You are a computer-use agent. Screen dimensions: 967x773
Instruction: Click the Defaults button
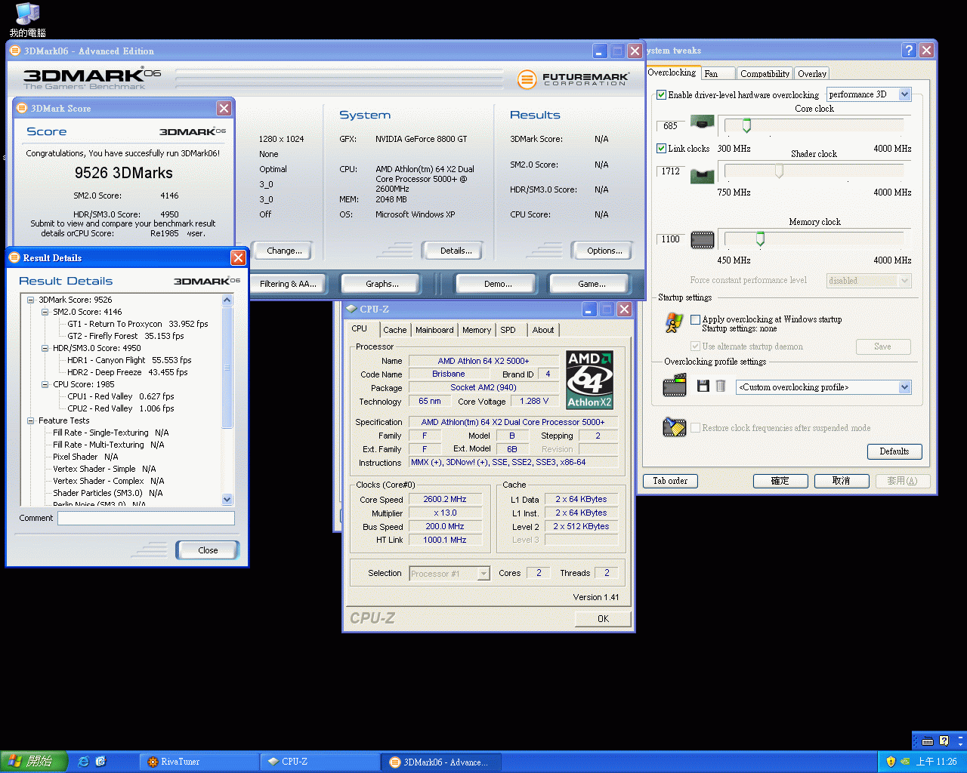894,451
